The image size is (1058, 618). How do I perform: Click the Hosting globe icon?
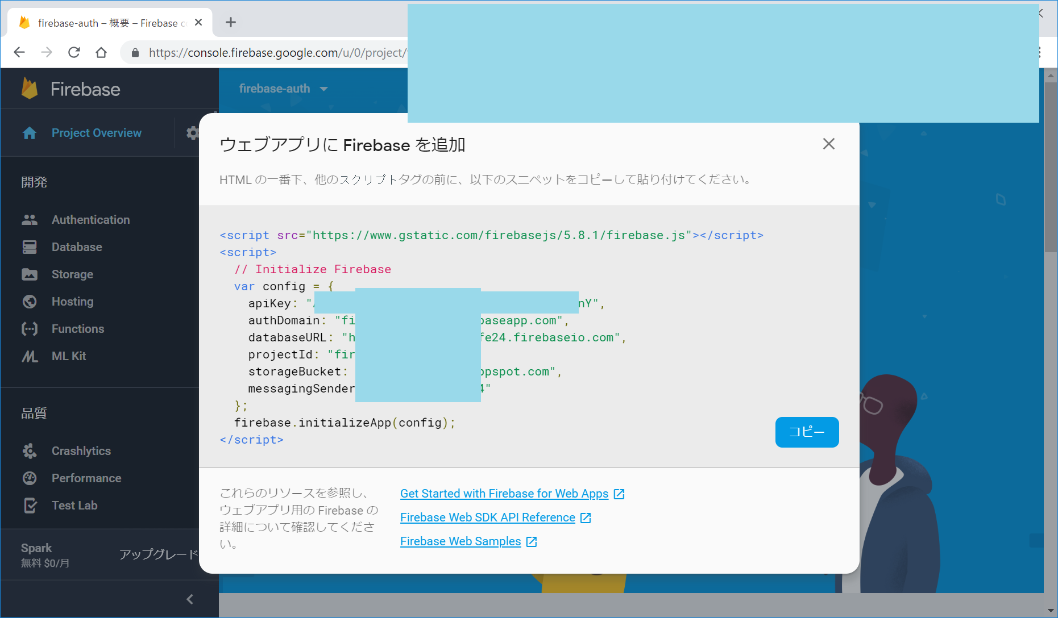pos(30,302)
